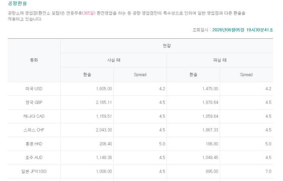Click JPY selling spread value 7.0
The height and width of the screenshot is (181, 283).
(x=268, y=172)
